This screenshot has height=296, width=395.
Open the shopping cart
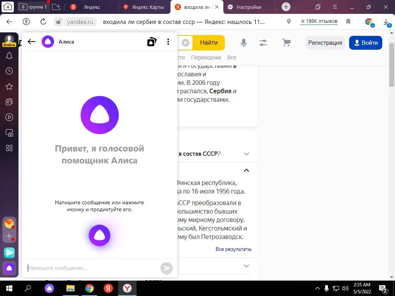[x=287, y=42]
